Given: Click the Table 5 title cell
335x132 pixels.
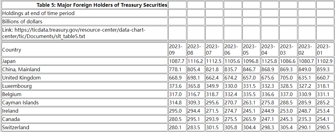Looking at the screenshot, I should click(102, 5).
